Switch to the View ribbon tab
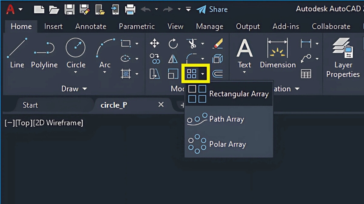Image resolution: width=364 pixels, height=204 pixels. click(175, 27)
